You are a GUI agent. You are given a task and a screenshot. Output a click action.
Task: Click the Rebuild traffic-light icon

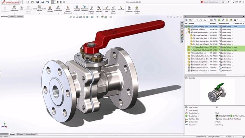(x=58, y=2)
